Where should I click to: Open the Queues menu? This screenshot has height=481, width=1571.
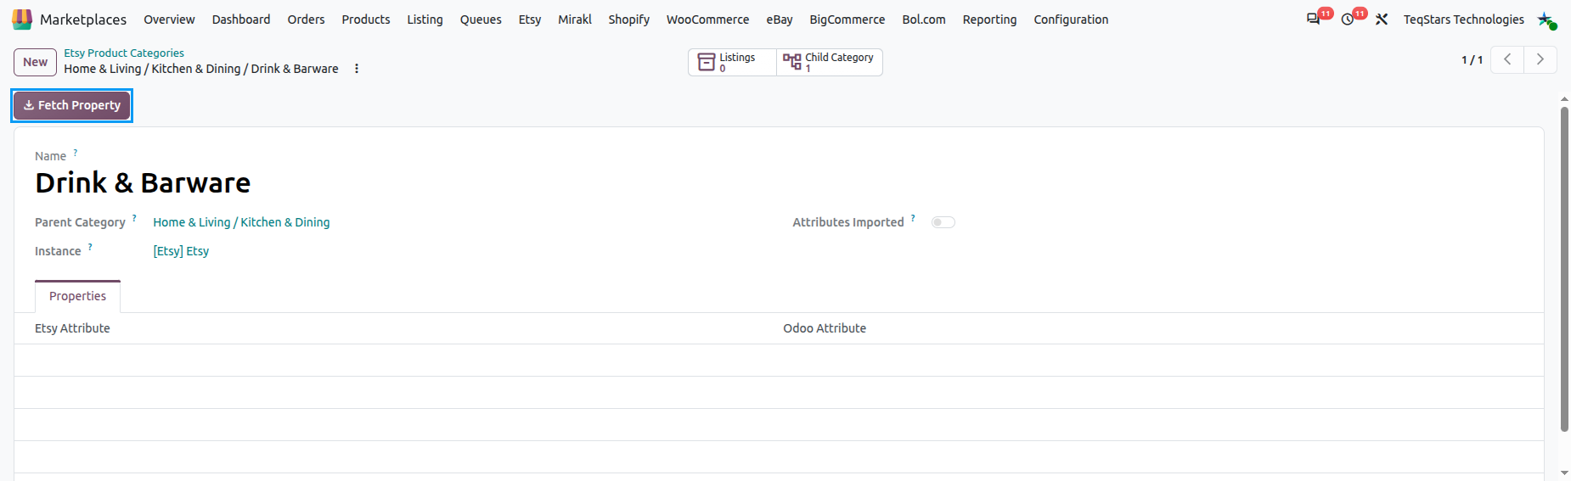click(x=481, y=20)
